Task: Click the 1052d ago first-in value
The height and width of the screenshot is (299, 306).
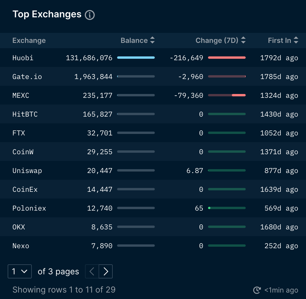Action: tap(279, 133)
